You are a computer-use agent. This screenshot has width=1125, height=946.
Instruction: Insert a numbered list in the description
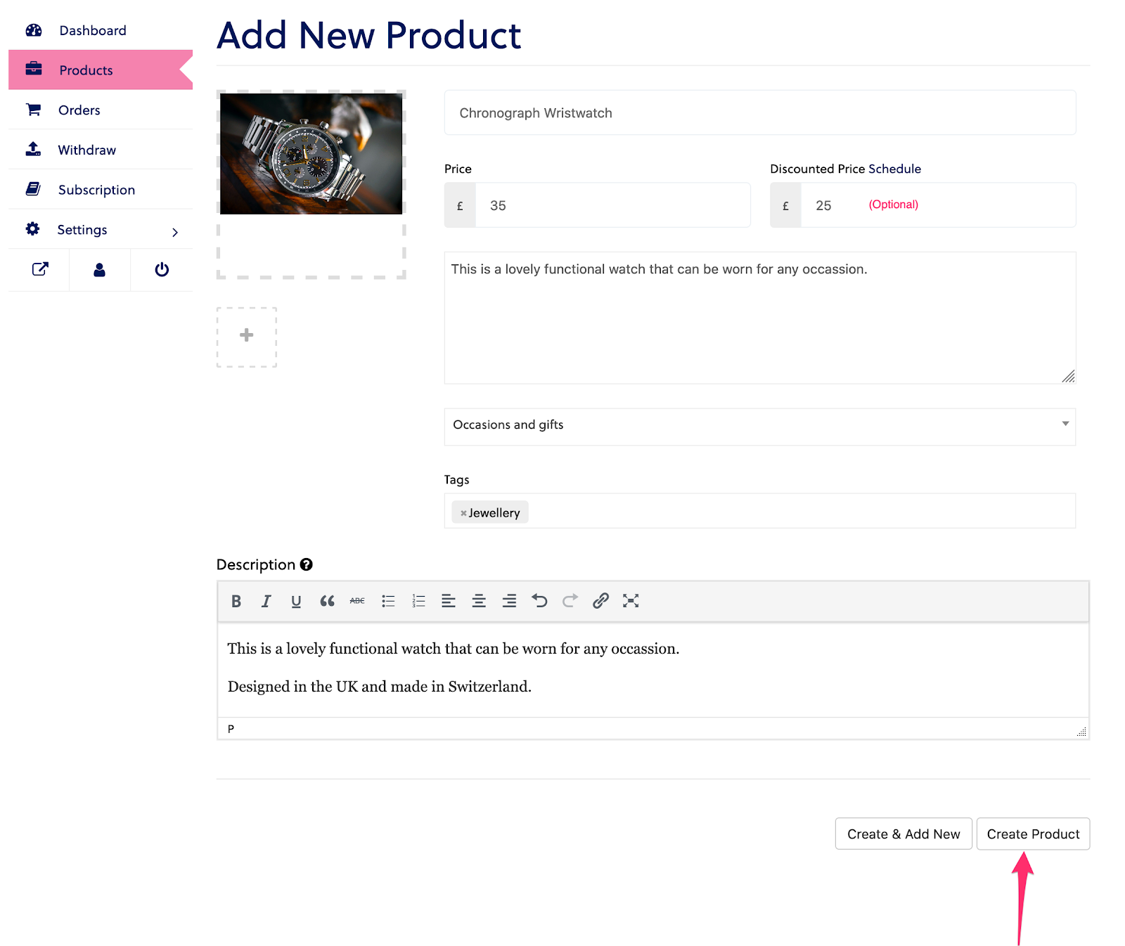pyautogui.click(x=418, y=601)
